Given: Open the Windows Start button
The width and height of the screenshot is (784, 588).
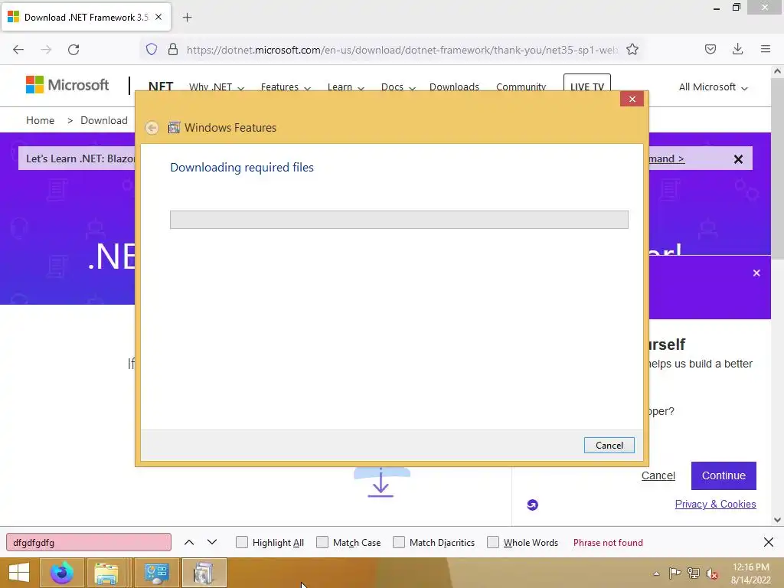Looking at the screenshot, I should click(18, 573).
